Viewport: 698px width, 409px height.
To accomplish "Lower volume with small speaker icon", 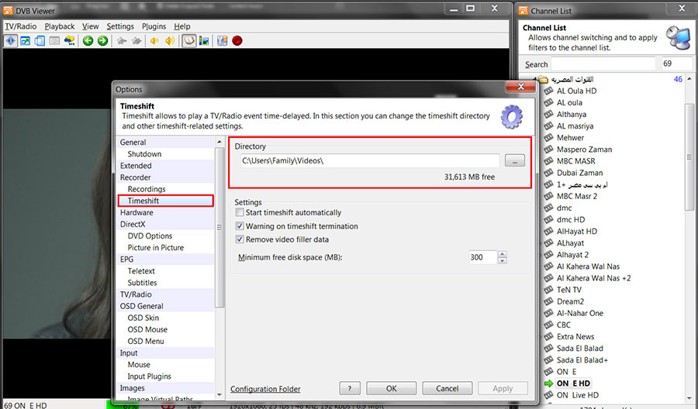I will (154, 41).
